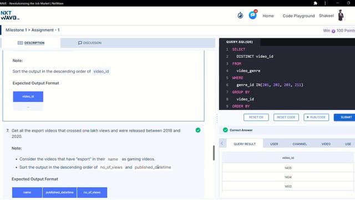
Task: Click the Shakeel profile avatar
Action: 341,16
